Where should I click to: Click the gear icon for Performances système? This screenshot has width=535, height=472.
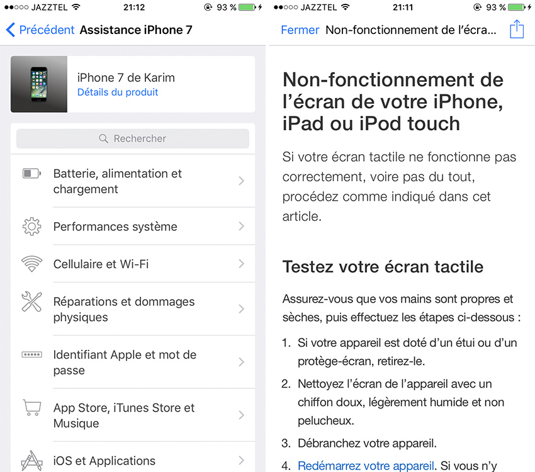30,226
